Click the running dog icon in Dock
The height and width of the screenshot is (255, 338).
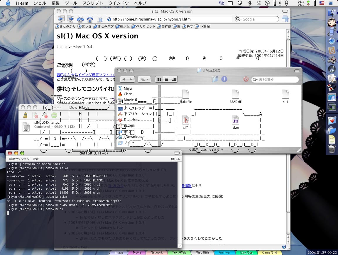(332, 60)
